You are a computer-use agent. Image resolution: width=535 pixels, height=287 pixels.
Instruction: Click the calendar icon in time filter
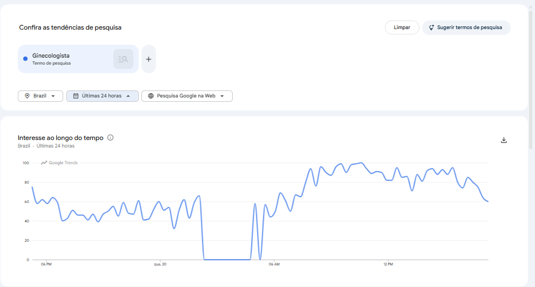pos(76,96)
